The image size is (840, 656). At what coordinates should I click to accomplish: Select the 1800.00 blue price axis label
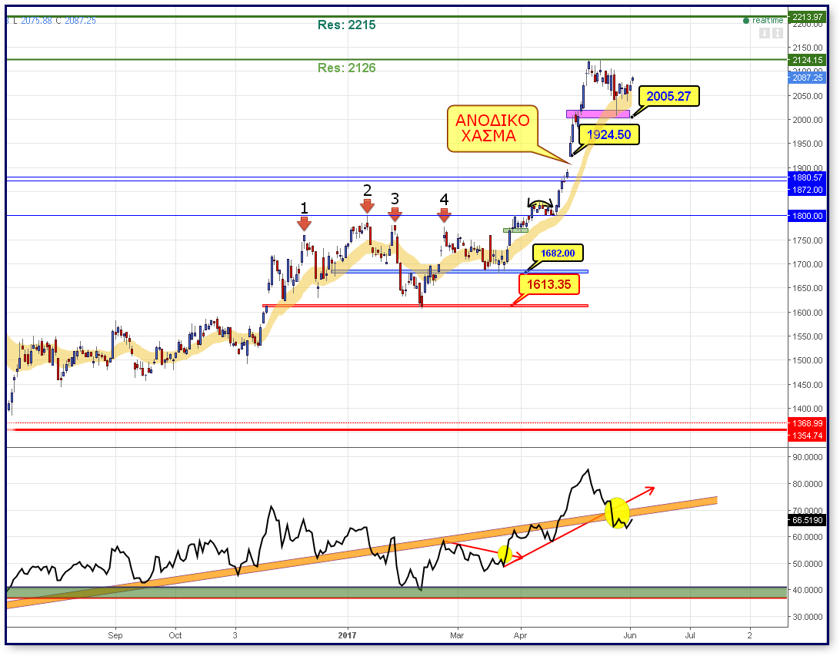pyautogui.click(x=808, y=216)
